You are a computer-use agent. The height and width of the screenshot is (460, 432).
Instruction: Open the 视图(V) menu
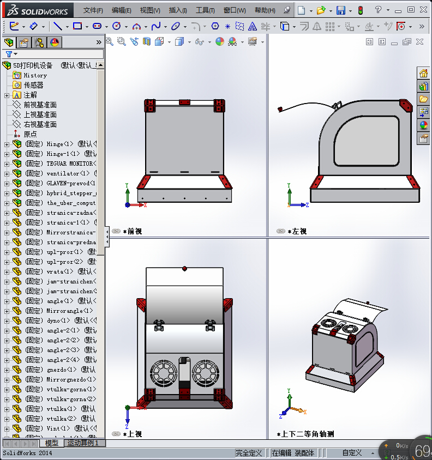pyautogui.click(x=150, y=10)
